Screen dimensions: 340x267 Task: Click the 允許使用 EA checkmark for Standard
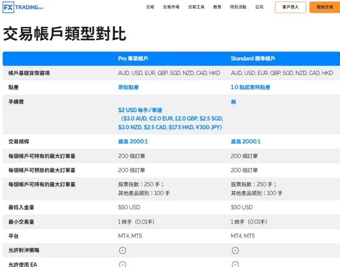[x=235, y=264]
